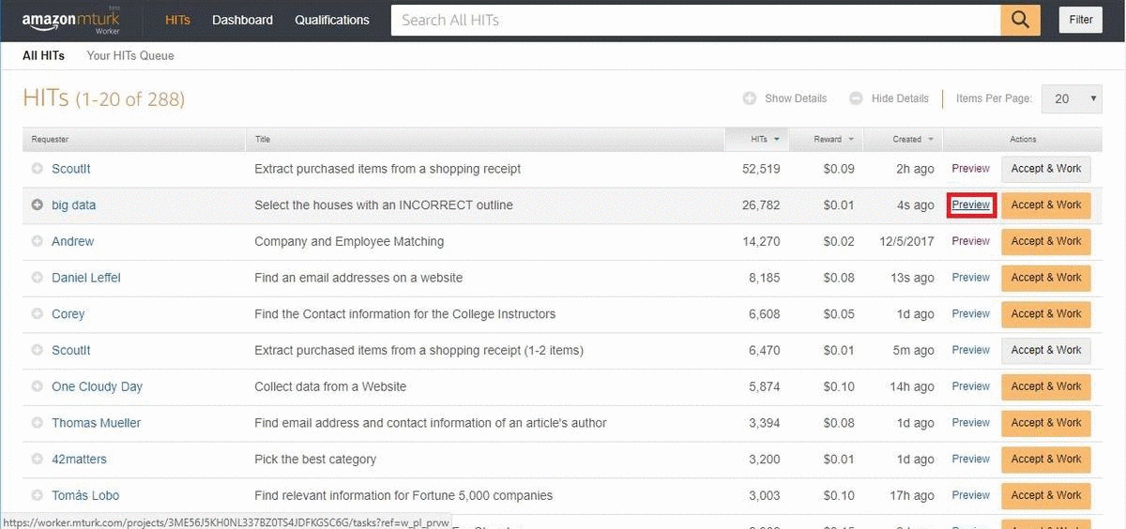Preview the shopping receipt HIT with 52,519 HITs
The height and width of the screenshot is (529, 1126).
(x=970, y=169)
